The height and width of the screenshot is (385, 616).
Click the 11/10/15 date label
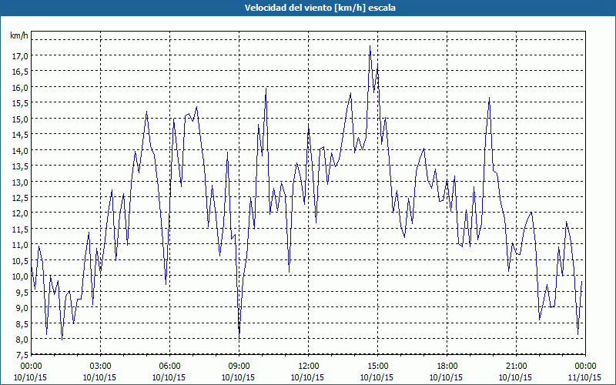click(x=585, y=377)
